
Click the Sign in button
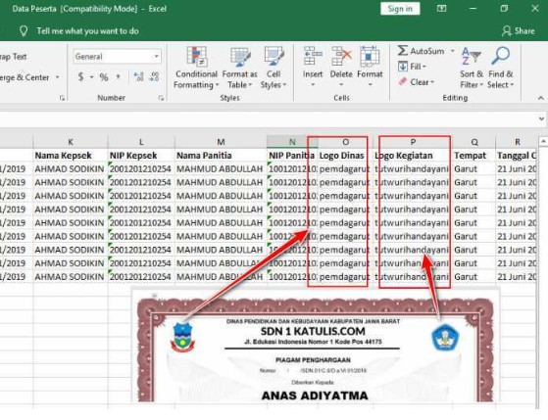(400, 9)
